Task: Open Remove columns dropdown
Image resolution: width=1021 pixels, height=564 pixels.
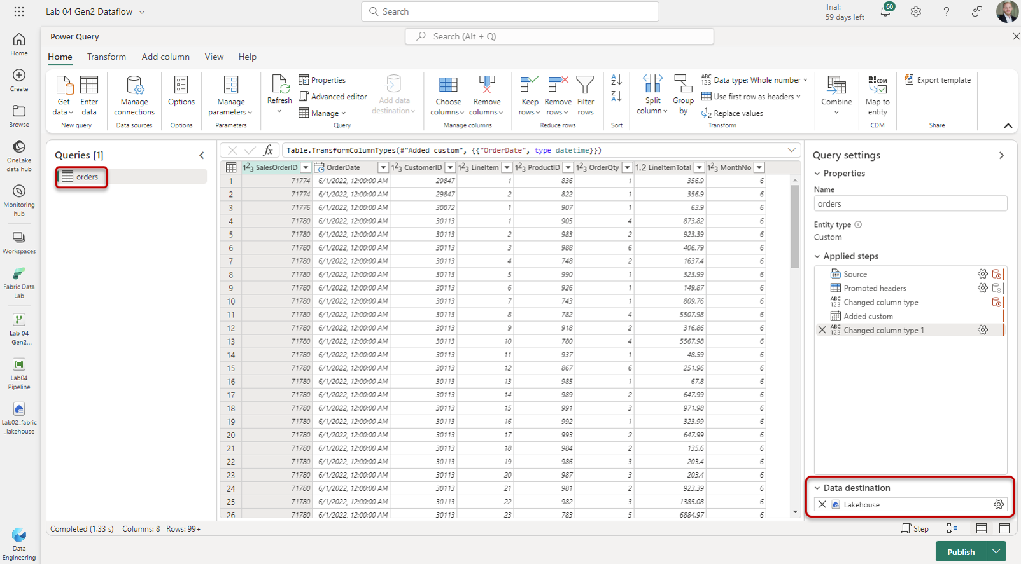Action: click(487, 95)
